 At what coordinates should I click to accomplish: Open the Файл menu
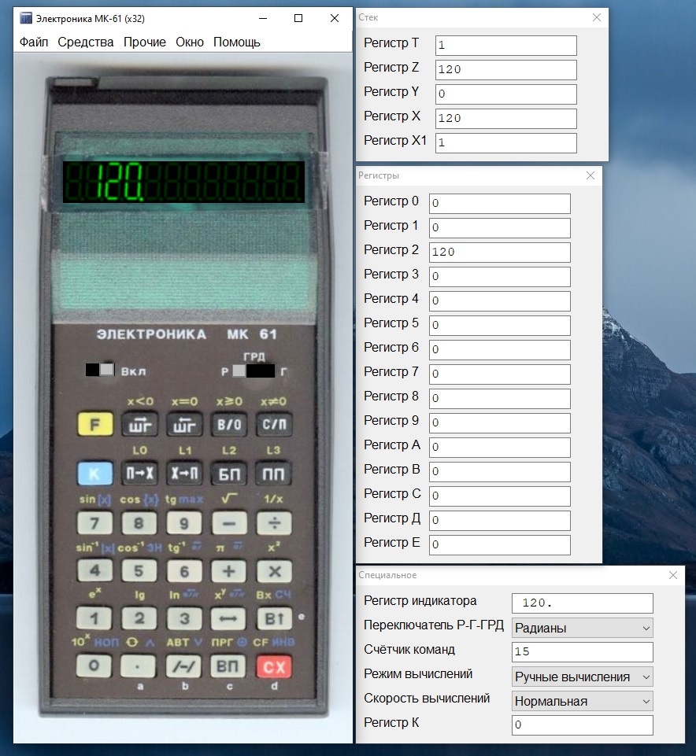pyautogui.click(x=34, y=42)
